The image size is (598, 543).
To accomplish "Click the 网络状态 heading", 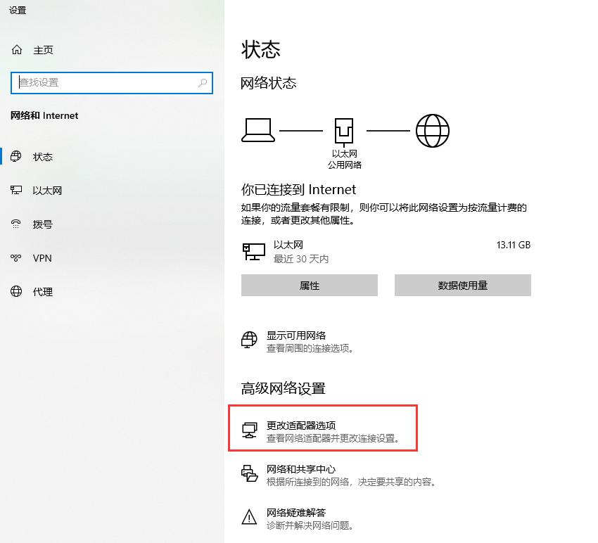I will (x=269, y=83).
